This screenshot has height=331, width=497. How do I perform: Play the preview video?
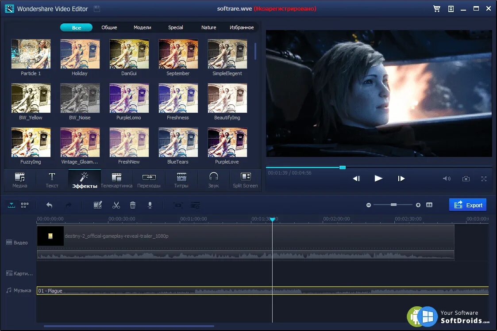[x=378, y=179]
